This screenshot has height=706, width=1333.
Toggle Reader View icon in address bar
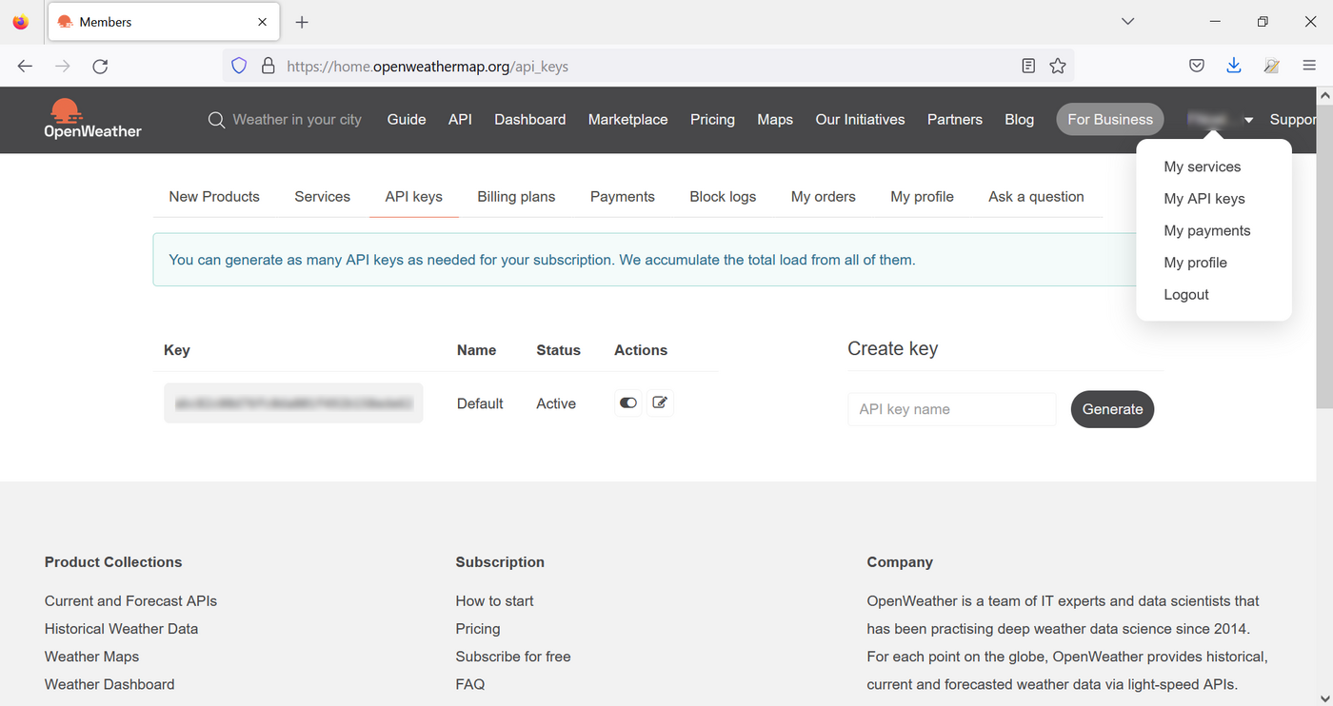1028,66
